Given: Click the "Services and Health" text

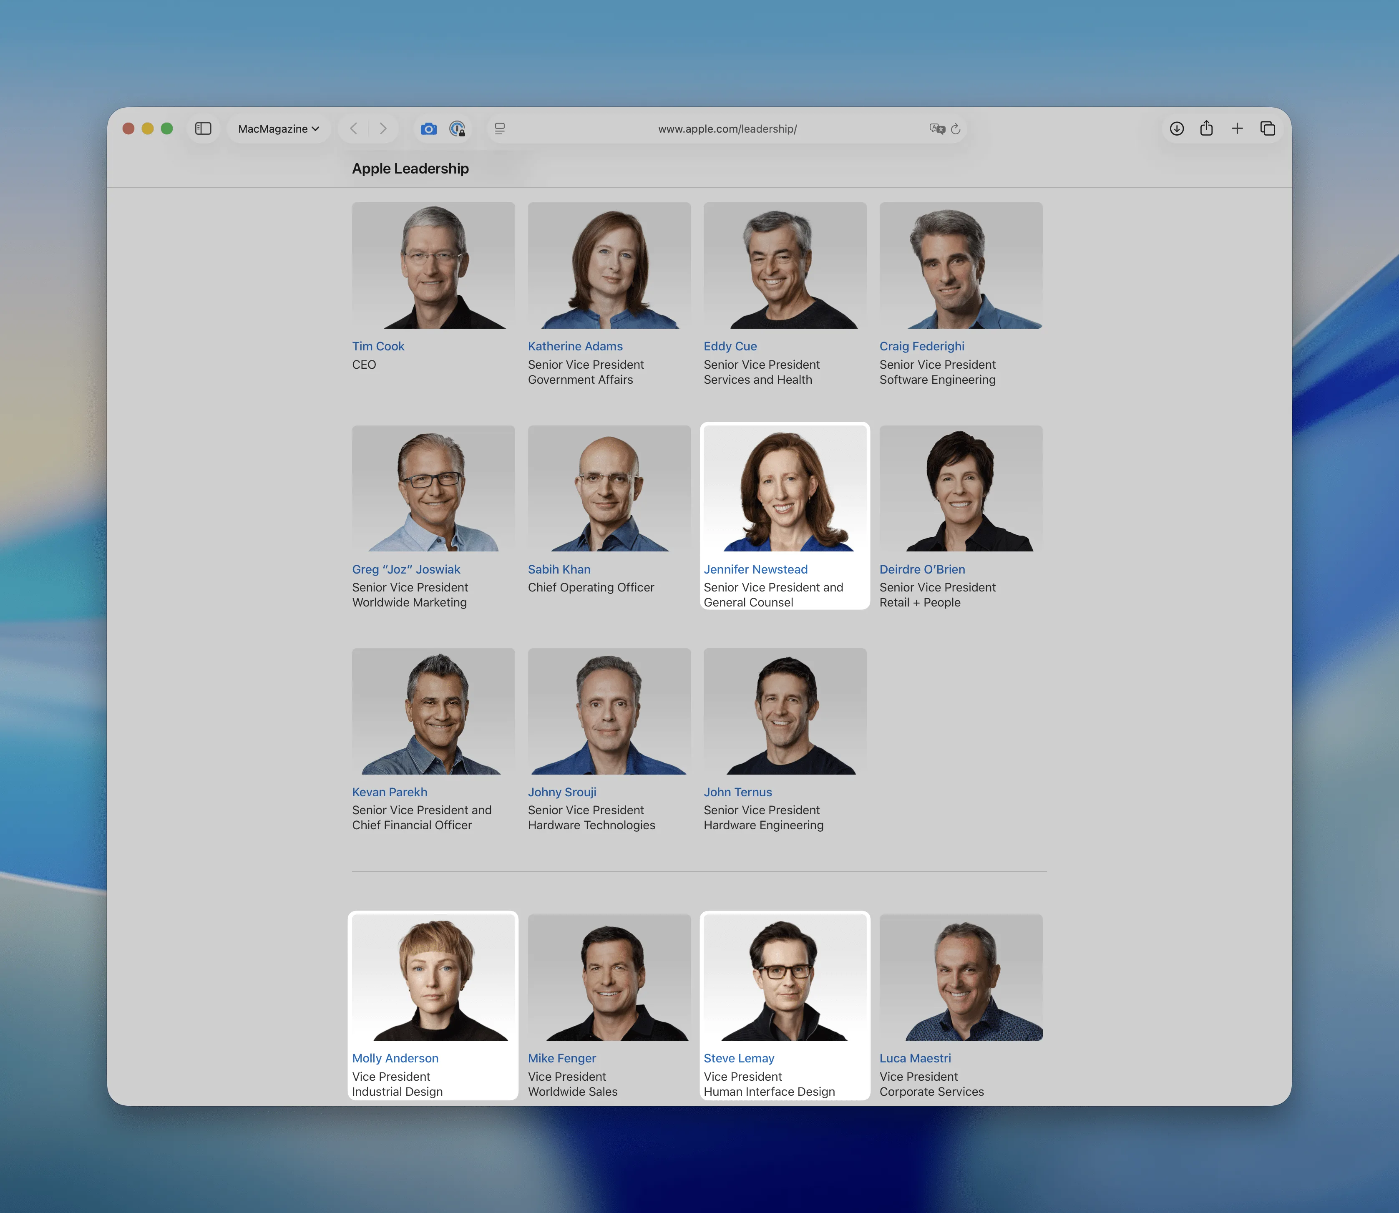Looking at the screenshot, I should coord(757,380).
